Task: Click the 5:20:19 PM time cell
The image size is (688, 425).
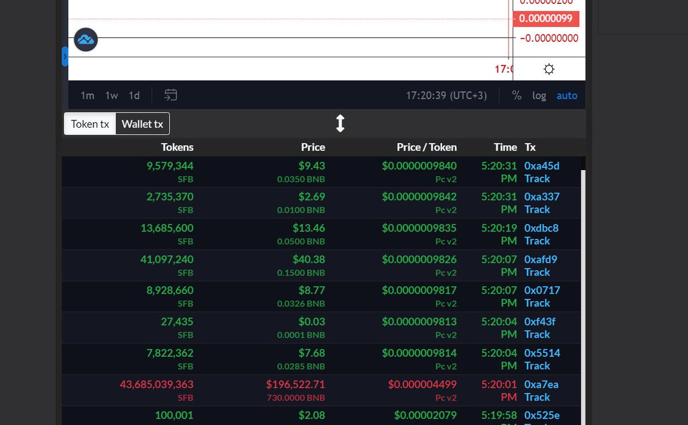Action: (x=499, y=234)
